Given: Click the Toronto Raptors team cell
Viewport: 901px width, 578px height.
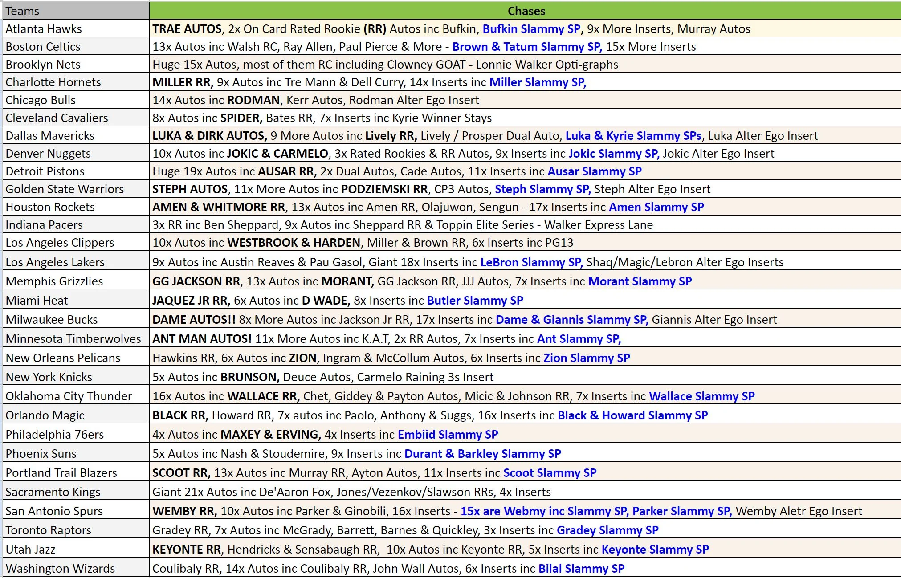Looking at the screenshot, I should point(76,529).
